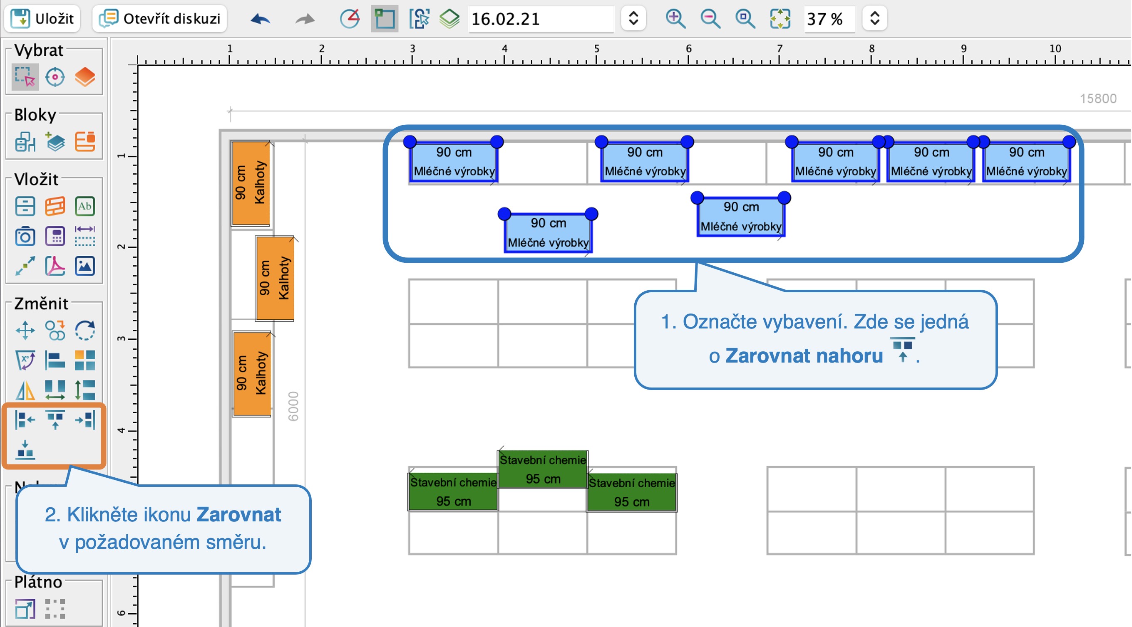Click the zoom to selection magnifier icon
1132x627 pixels.
[x=745, y=18]
